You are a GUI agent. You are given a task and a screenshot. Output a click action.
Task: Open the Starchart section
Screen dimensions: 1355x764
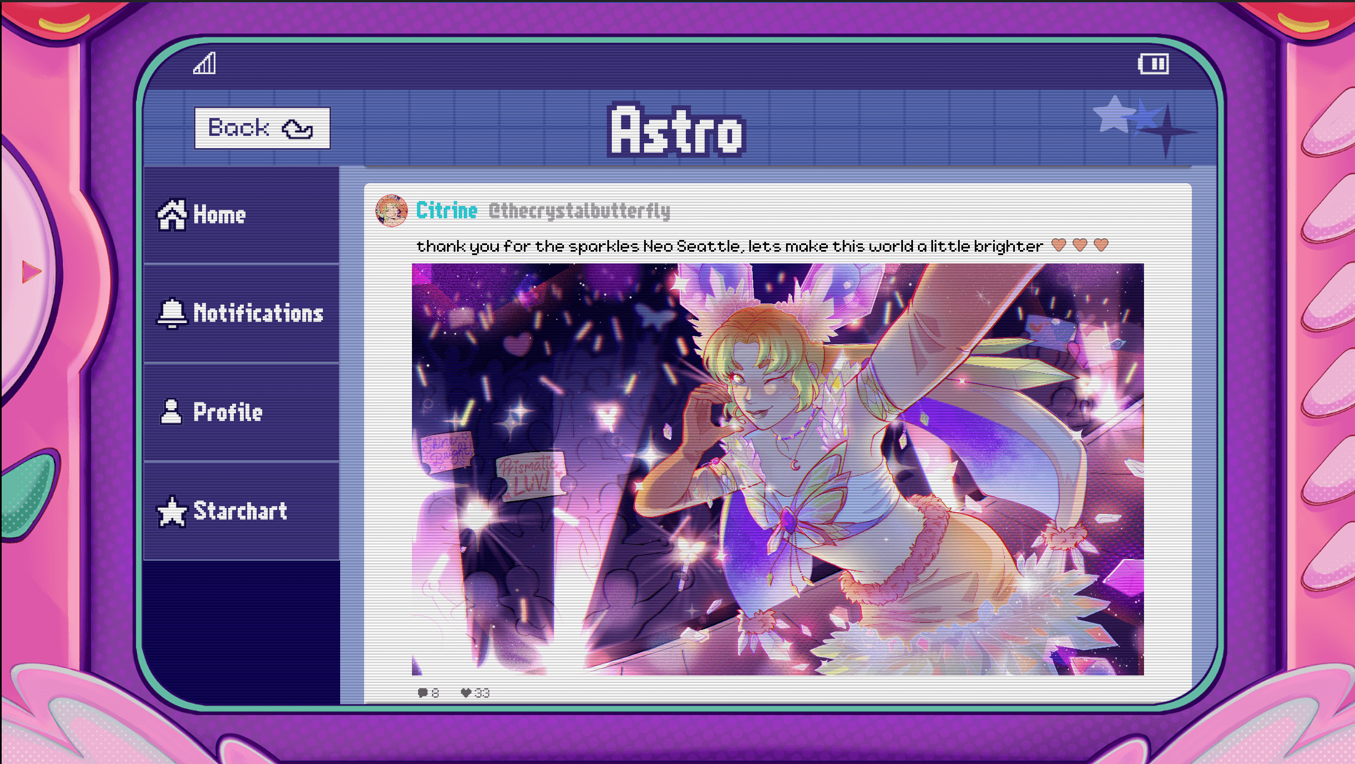click(242, 511)
